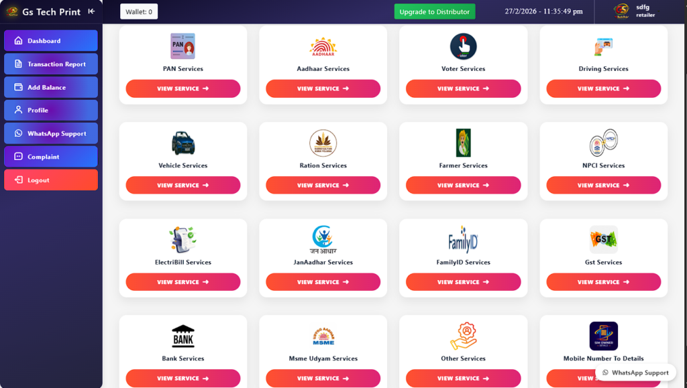Open Transaction Report from sidebar
The width and height of the screenshot is (687, 388).
click(x=51, y=64)
